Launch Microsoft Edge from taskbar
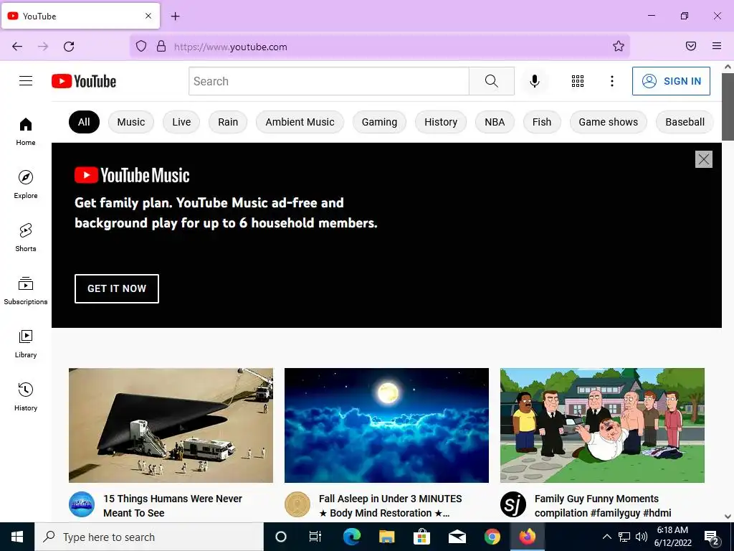Screen dimensions: 734x551 point(352,537)
